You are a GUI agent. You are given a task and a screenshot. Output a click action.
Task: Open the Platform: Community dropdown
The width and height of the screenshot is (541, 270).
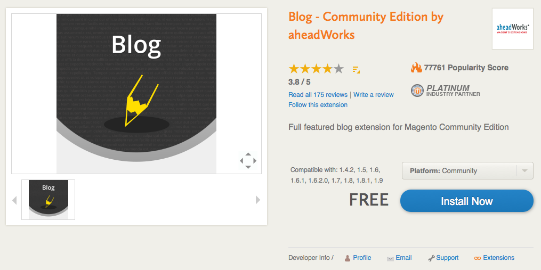[x=467, y=171]
